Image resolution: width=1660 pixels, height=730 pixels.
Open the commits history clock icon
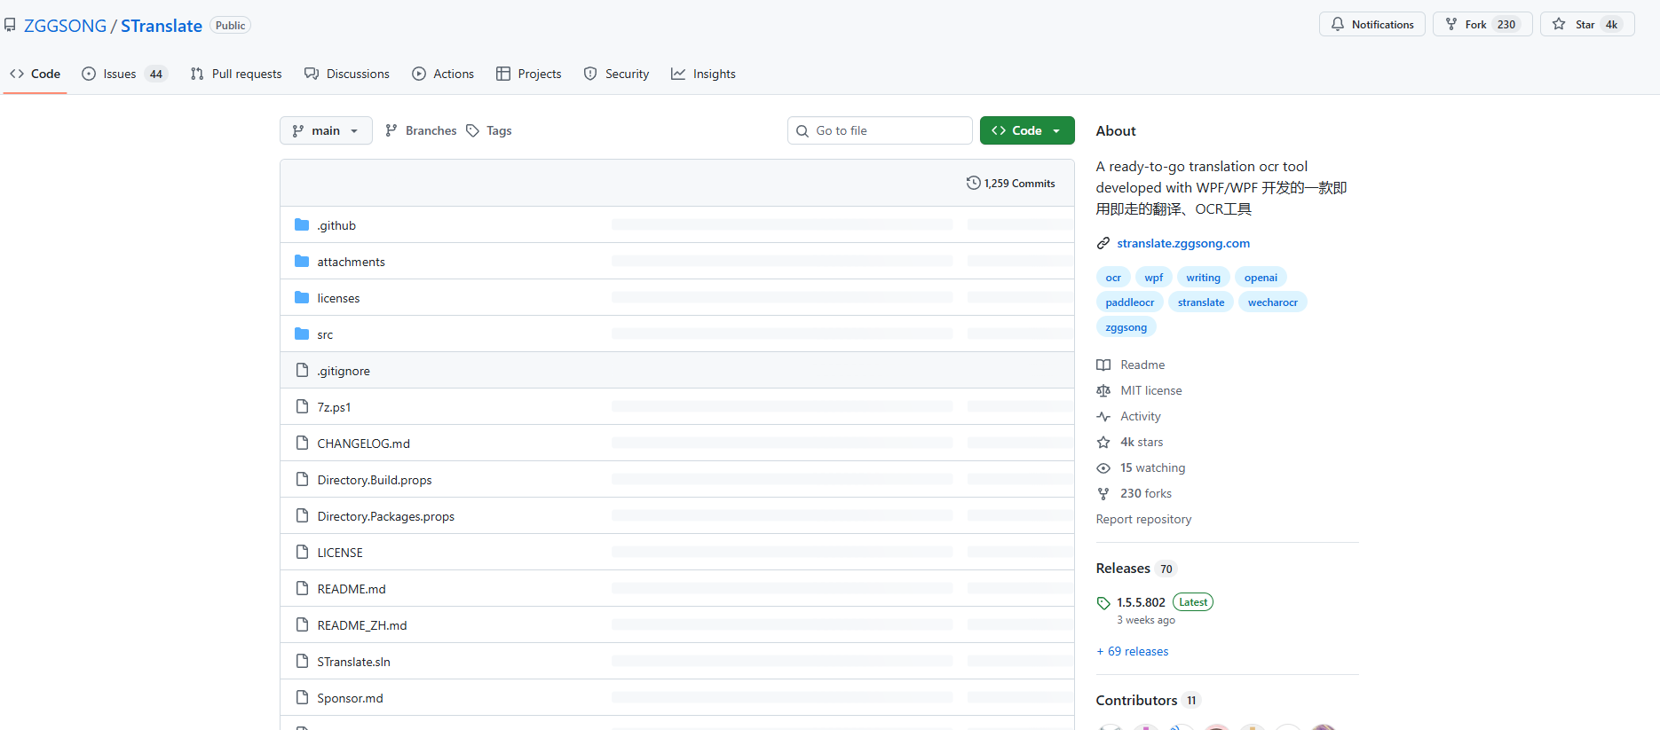pyautogui.click(x=973, y=183)
